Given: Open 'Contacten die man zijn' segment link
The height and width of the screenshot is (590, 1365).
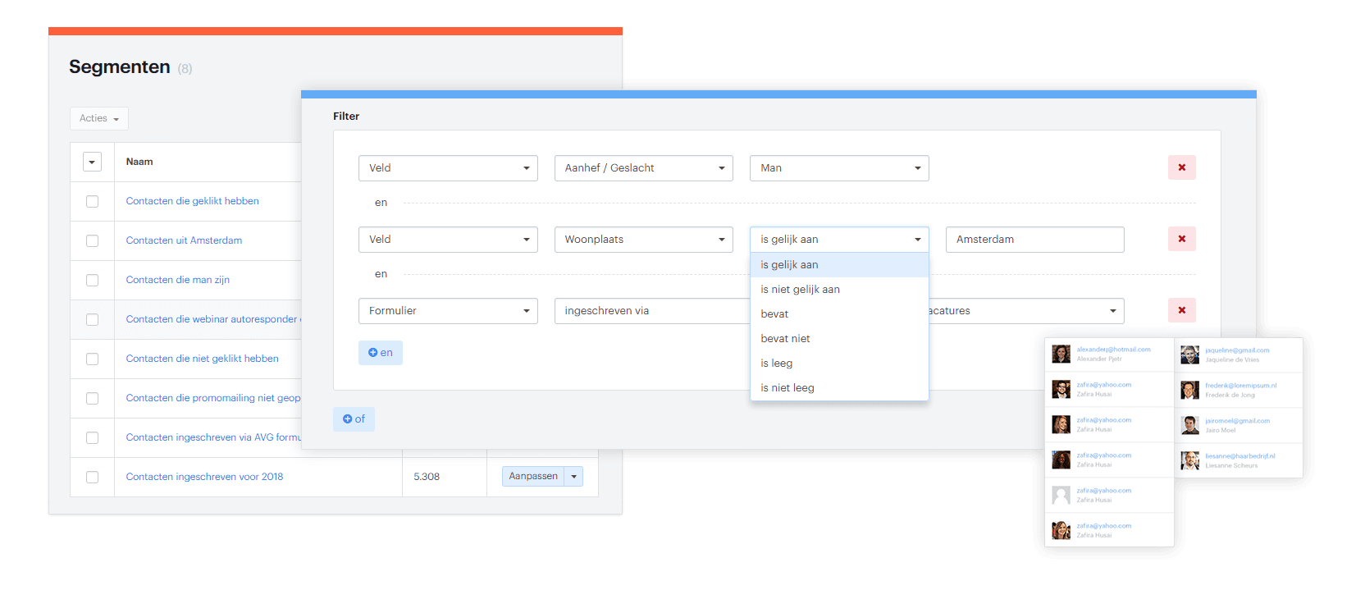Looking at the screenshot, I should 178,281.
